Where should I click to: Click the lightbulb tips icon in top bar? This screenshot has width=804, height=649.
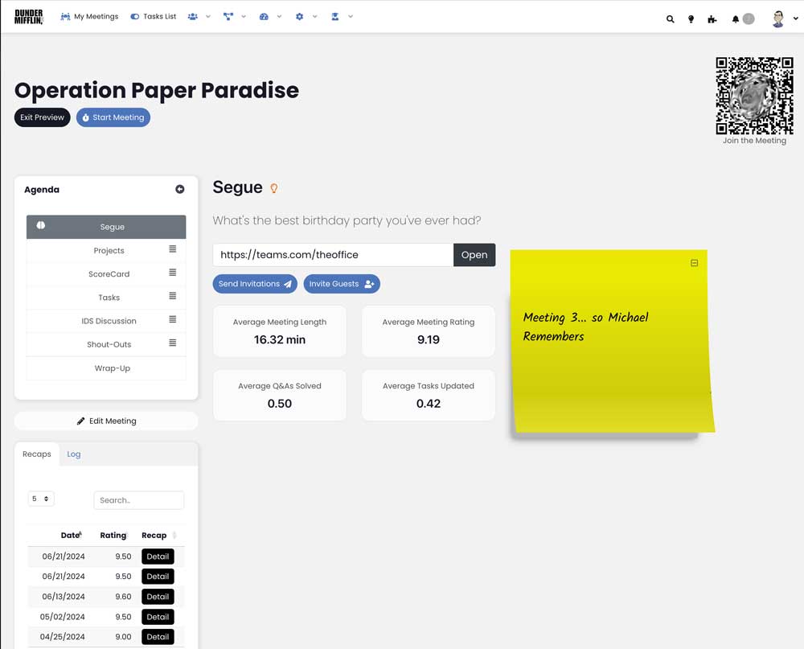click(691, 19)
